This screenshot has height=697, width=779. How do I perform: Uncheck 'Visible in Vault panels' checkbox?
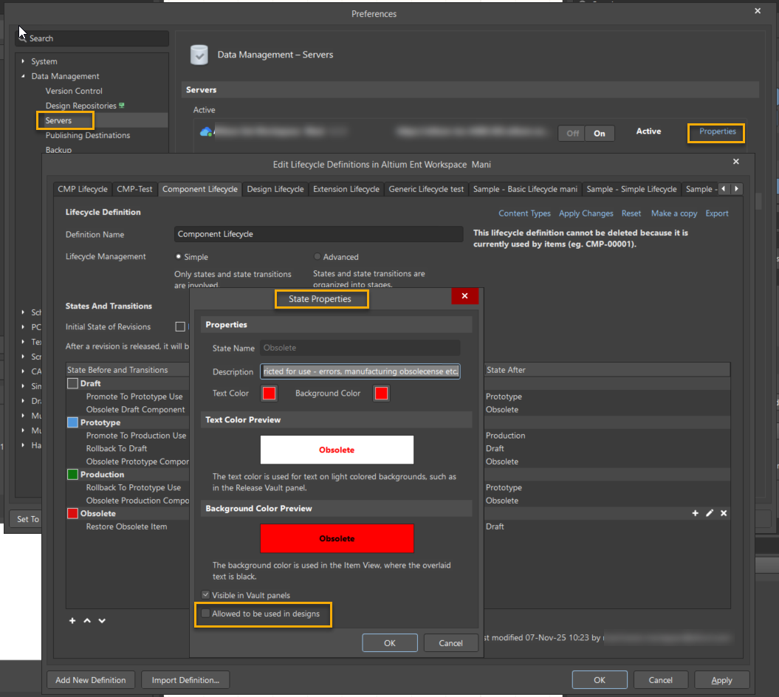pos(206,595)
